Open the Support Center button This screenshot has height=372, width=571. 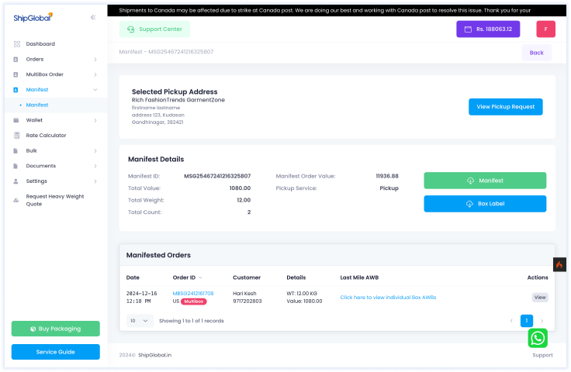(154, 29)
